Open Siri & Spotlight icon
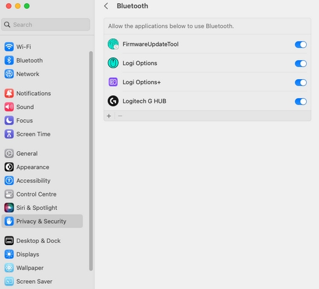 coord(9,208)
